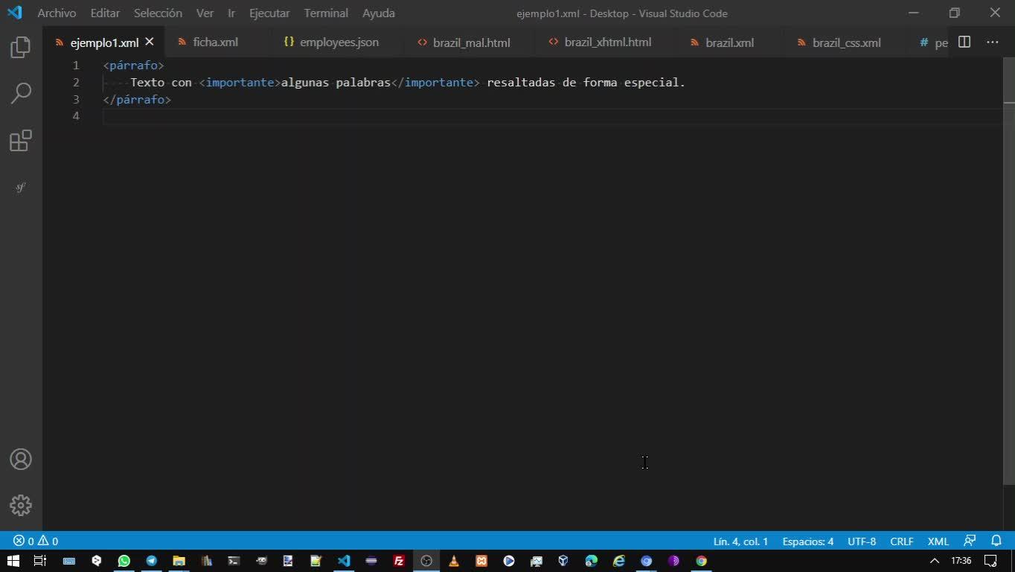The width and height of the screenshot is (1015, 572).
Task: Open the Ejecutar menu
Action: click(x=269, y=13)
